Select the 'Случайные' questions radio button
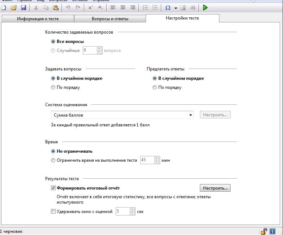This screenshot has width=283, height=235. pos(53,51)
